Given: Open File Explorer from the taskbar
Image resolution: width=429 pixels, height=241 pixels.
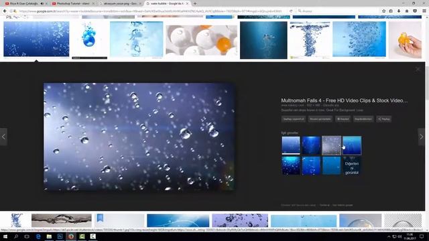Looking at the screenshot, I should tap(49, 236).
